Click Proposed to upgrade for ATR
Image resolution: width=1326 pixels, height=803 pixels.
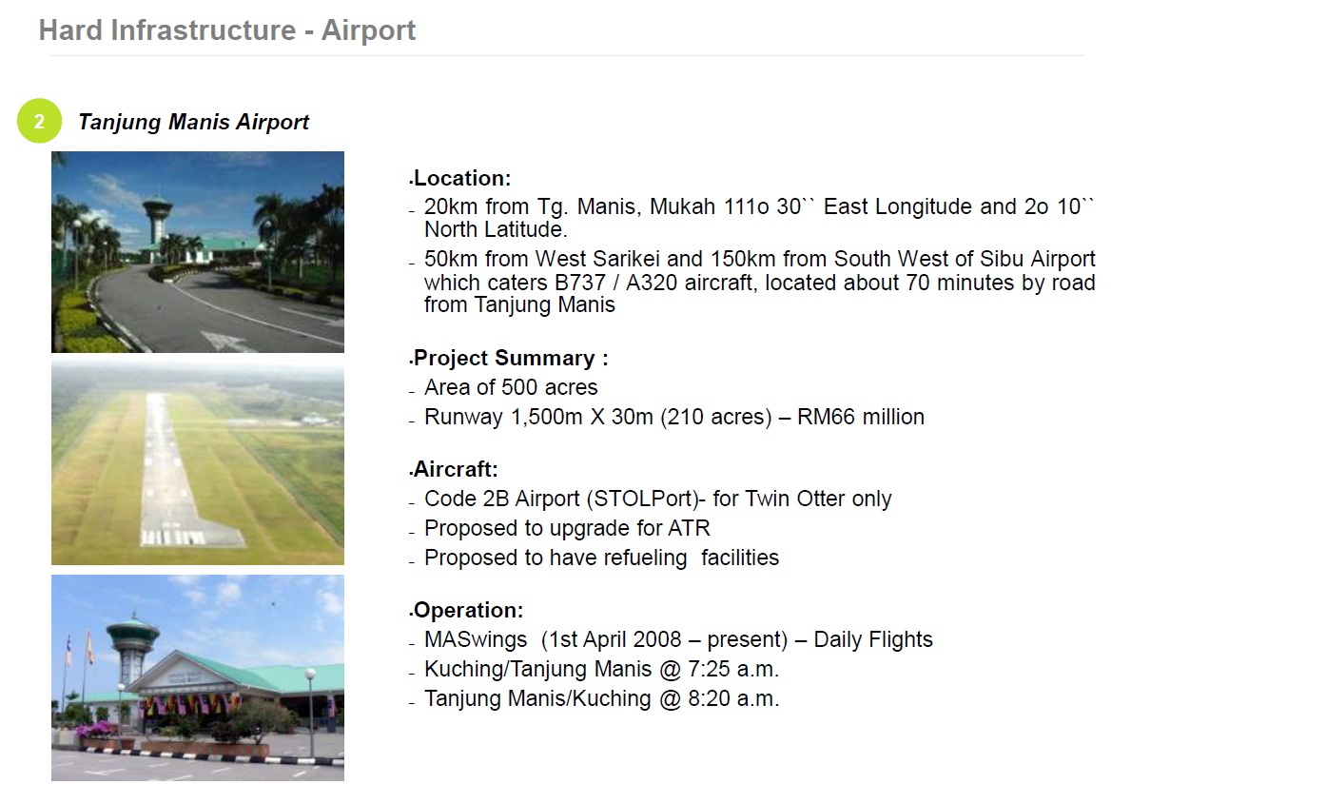point(567,528)
